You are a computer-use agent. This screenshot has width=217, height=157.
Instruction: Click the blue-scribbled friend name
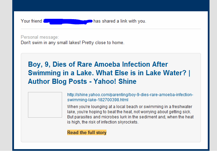pos(68,21)
